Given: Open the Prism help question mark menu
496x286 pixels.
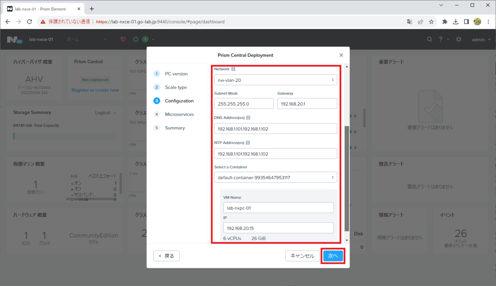Looking at the screenshot, I should (443, 39).
